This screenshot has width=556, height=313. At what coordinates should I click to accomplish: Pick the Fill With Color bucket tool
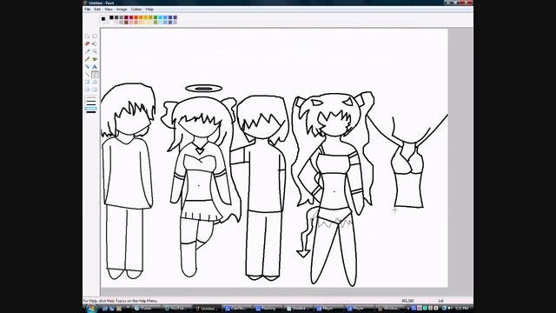pyautogui.click(x=95, y=43)
